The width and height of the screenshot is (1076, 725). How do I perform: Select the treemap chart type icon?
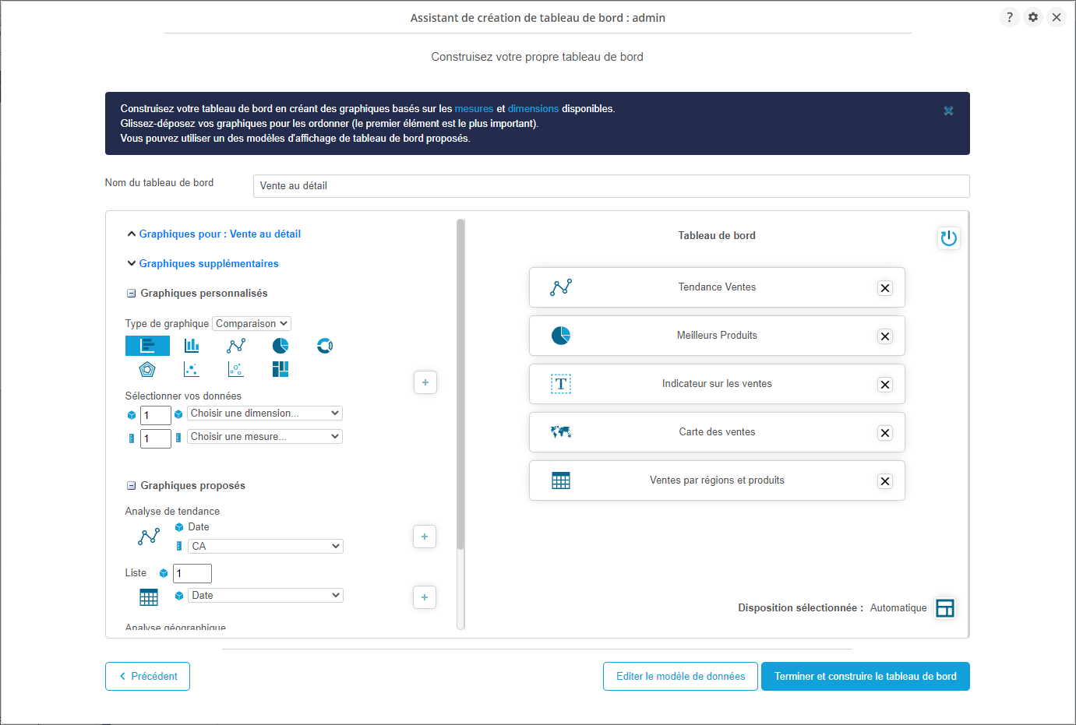pyautogui.click(x=280, y=369)
